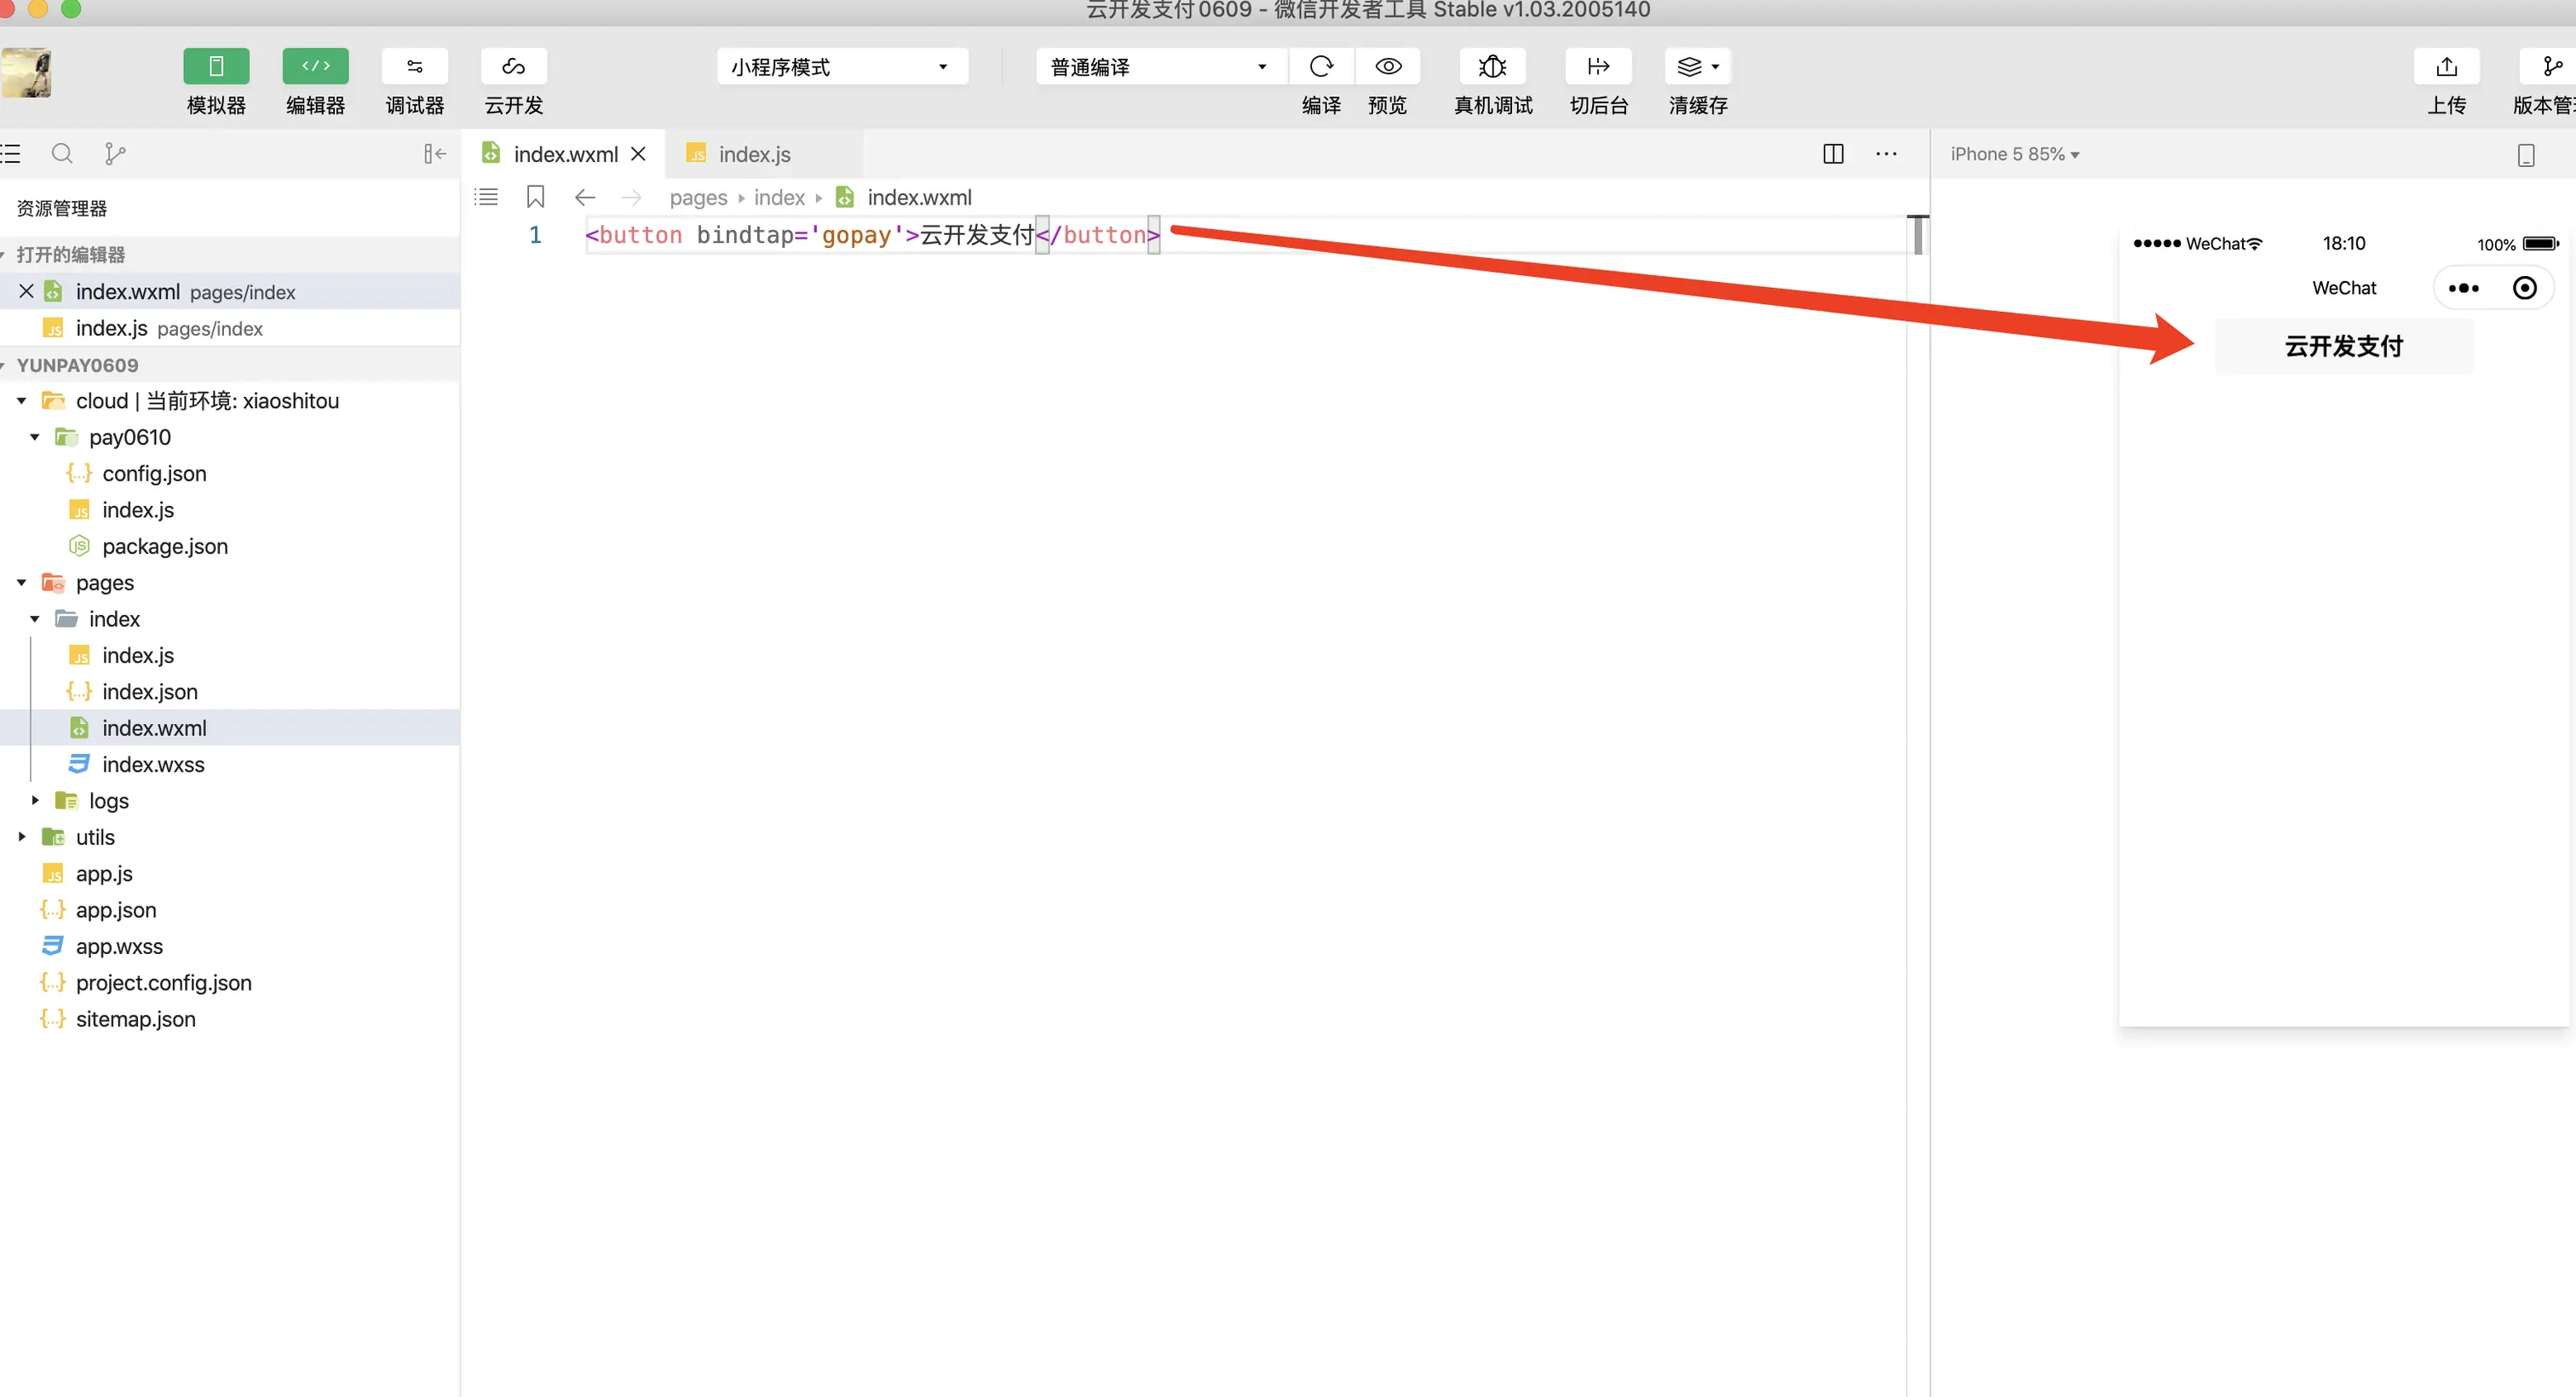Toggle the editor panel button

pyautogui.click(x=315, y=67)
